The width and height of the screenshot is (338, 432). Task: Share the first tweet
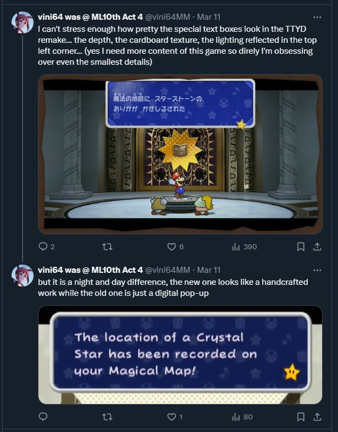point(317,246)
